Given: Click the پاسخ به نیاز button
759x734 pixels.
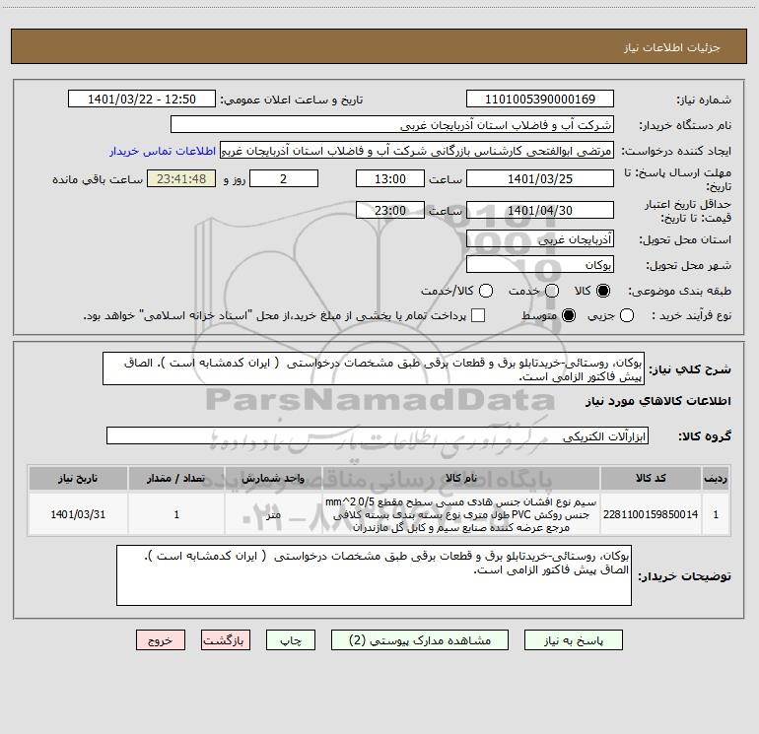Looking at the screenshot, I should pyautogui.click(x=573, y=640).
